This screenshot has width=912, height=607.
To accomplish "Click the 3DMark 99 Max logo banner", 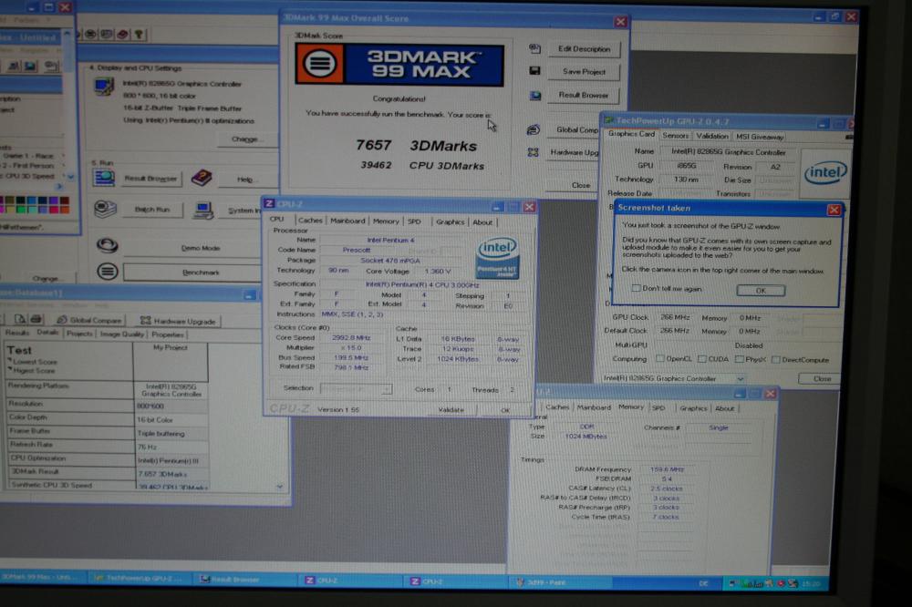I will (x=399, y=65).
